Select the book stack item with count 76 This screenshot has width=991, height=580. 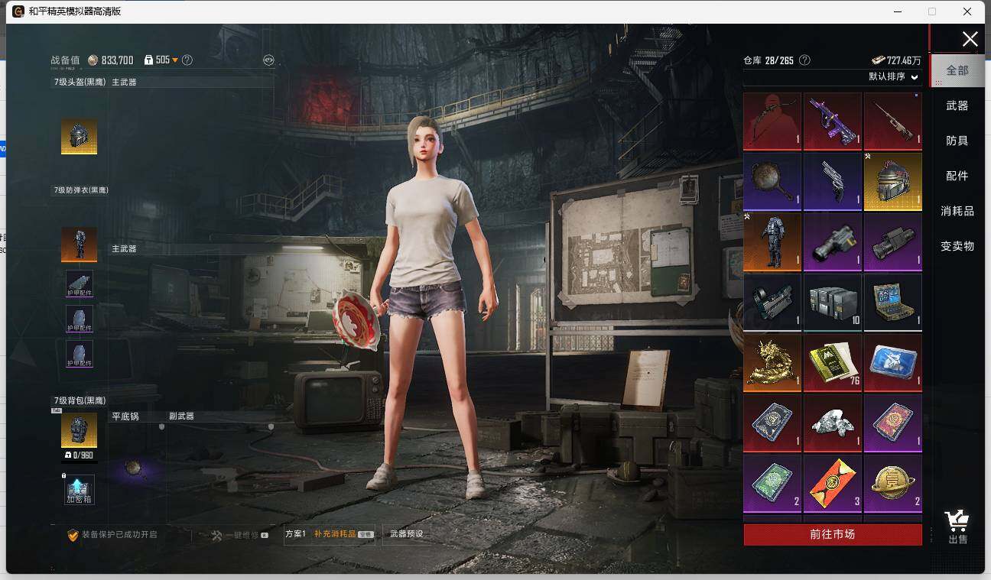click(833, 363)
